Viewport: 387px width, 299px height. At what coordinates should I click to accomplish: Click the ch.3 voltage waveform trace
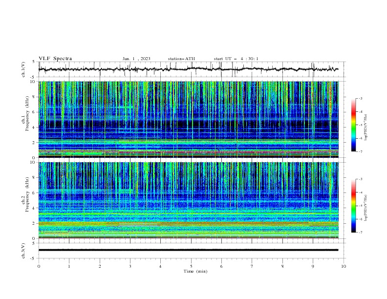coord(188,250)
